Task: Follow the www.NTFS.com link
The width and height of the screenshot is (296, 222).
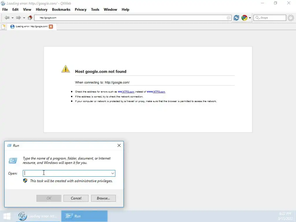Action: point(156,92)
